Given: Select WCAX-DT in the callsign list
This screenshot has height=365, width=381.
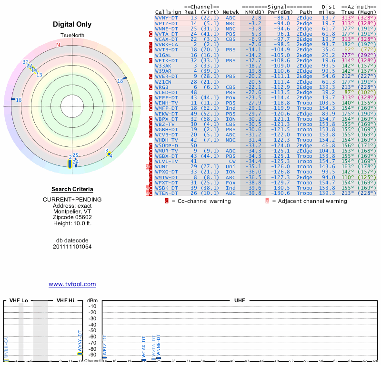Looking at the screenshot, I should tap(166, 39).
